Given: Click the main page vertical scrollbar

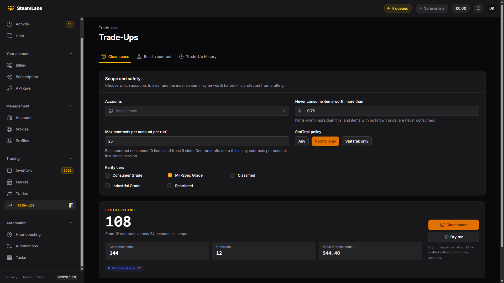Looking at the screenshot, I should pos(502,126).
